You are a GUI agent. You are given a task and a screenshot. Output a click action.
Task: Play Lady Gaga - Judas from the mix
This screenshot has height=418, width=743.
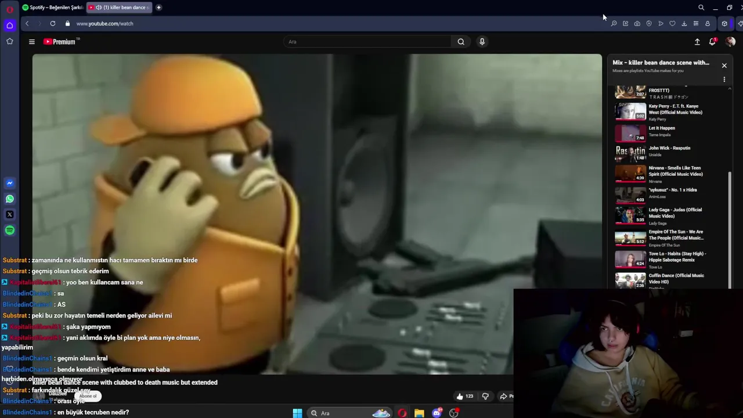coord(675,213)
